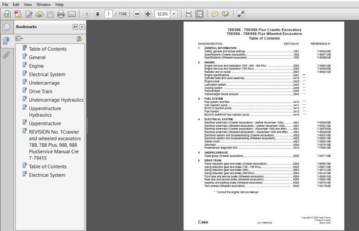The width and height of the screenshot is (359, 231).
Task: Open the Help menu
Action: click(x=59, y=4)
